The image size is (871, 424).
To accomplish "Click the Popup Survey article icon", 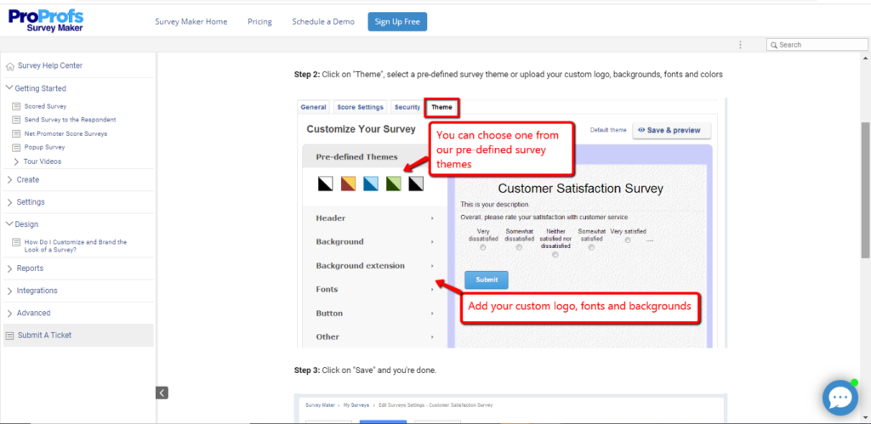I will [16, 147].
